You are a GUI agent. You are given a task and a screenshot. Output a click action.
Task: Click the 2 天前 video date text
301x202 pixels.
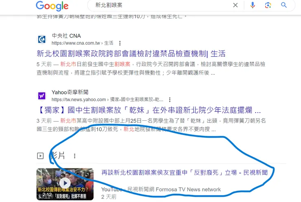pos(109,197)
